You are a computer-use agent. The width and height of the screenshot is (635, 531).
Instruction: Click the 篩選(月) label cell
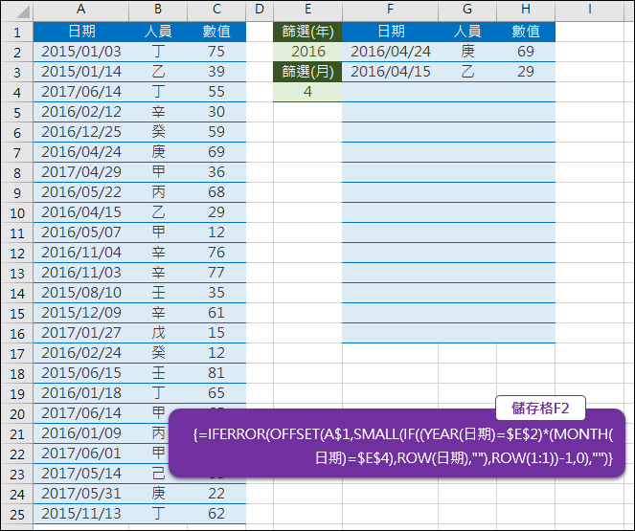click(x=307, y=72)
